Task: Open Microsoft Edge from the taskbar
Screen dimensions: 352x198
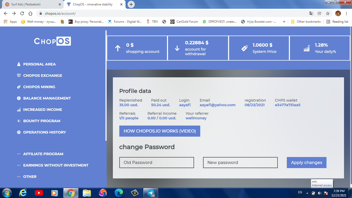Action: [x=119, y=193]
